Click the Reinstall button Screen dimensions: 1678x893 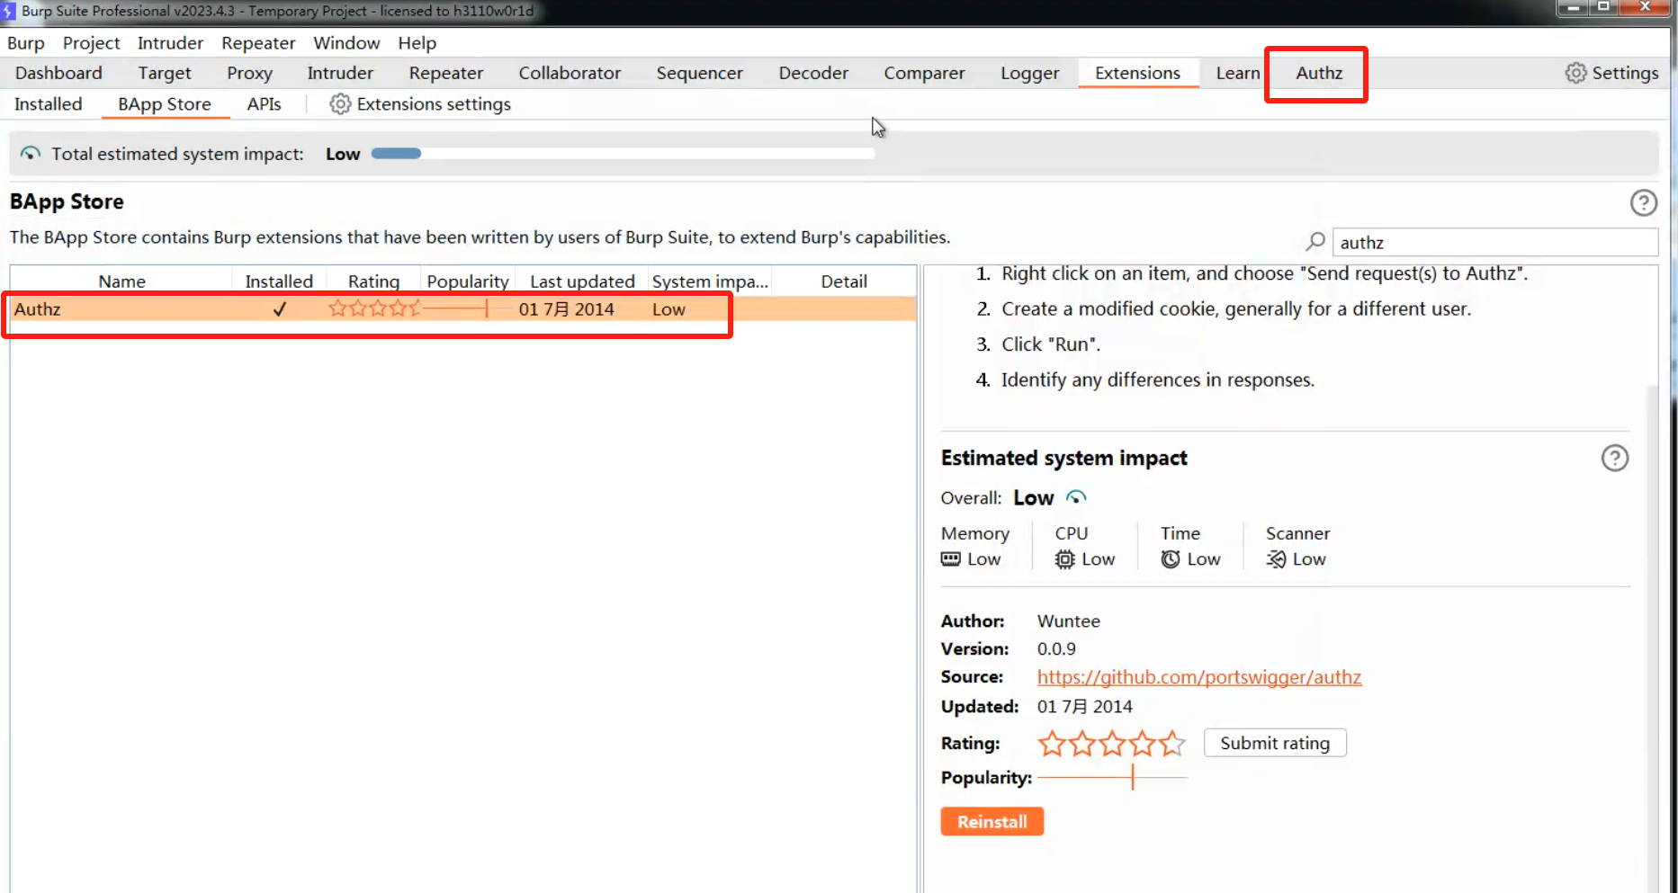[x=992, y=822]
